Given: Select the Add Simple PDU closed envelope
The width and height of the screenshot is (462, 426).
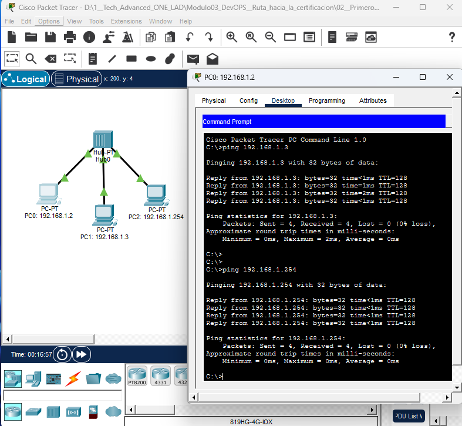Looking at the screenshot, I should [x=193, y=59].
